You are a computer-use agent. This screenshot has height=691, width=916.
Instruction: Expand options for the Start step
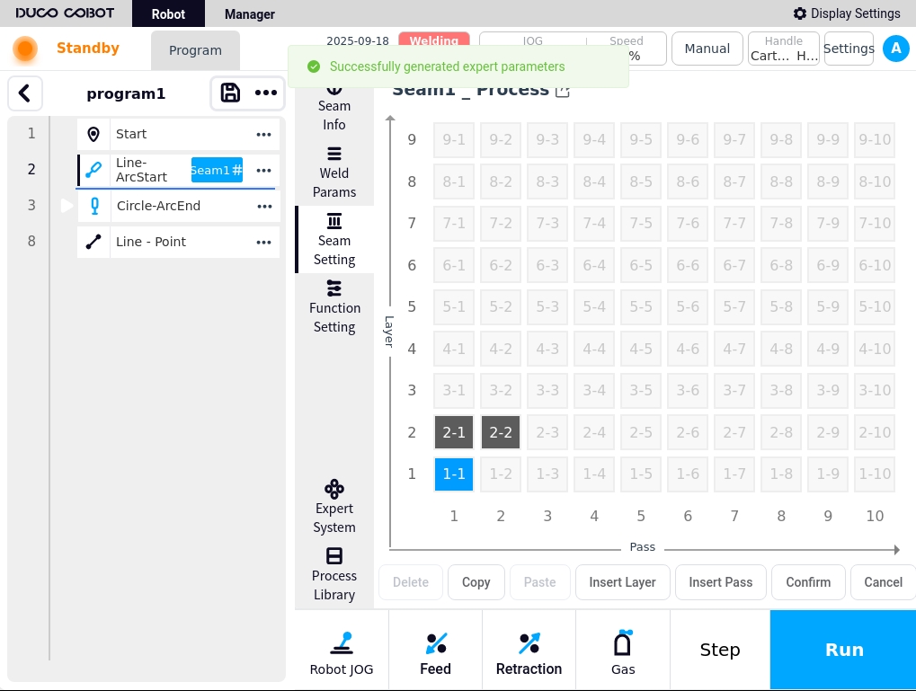[x=263, y=135]
